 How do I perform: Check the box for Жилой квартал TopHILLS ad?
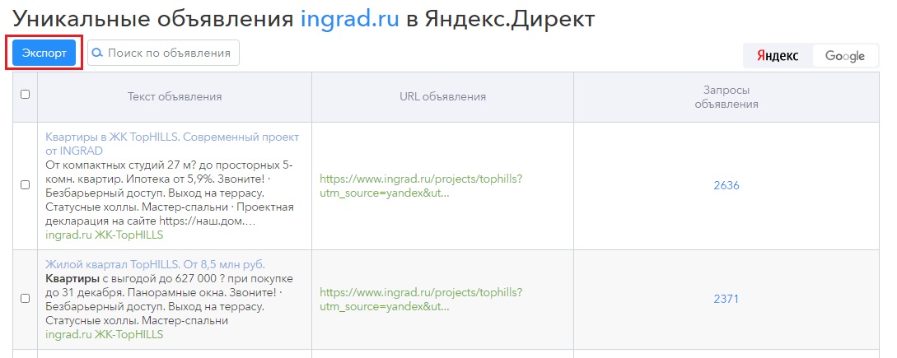(x=26, y=298)
